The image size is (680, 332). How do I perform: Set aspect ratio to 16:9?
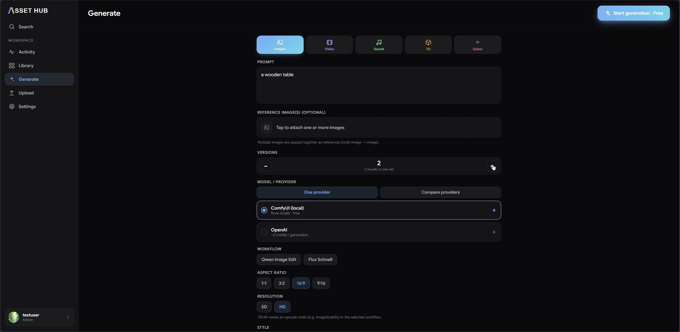(301, 283)
